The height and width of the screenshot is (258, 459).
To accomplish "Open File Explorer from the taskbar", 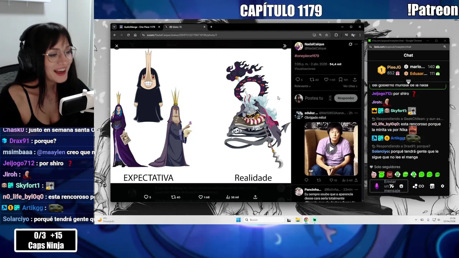I will click(x=298, y=220).
